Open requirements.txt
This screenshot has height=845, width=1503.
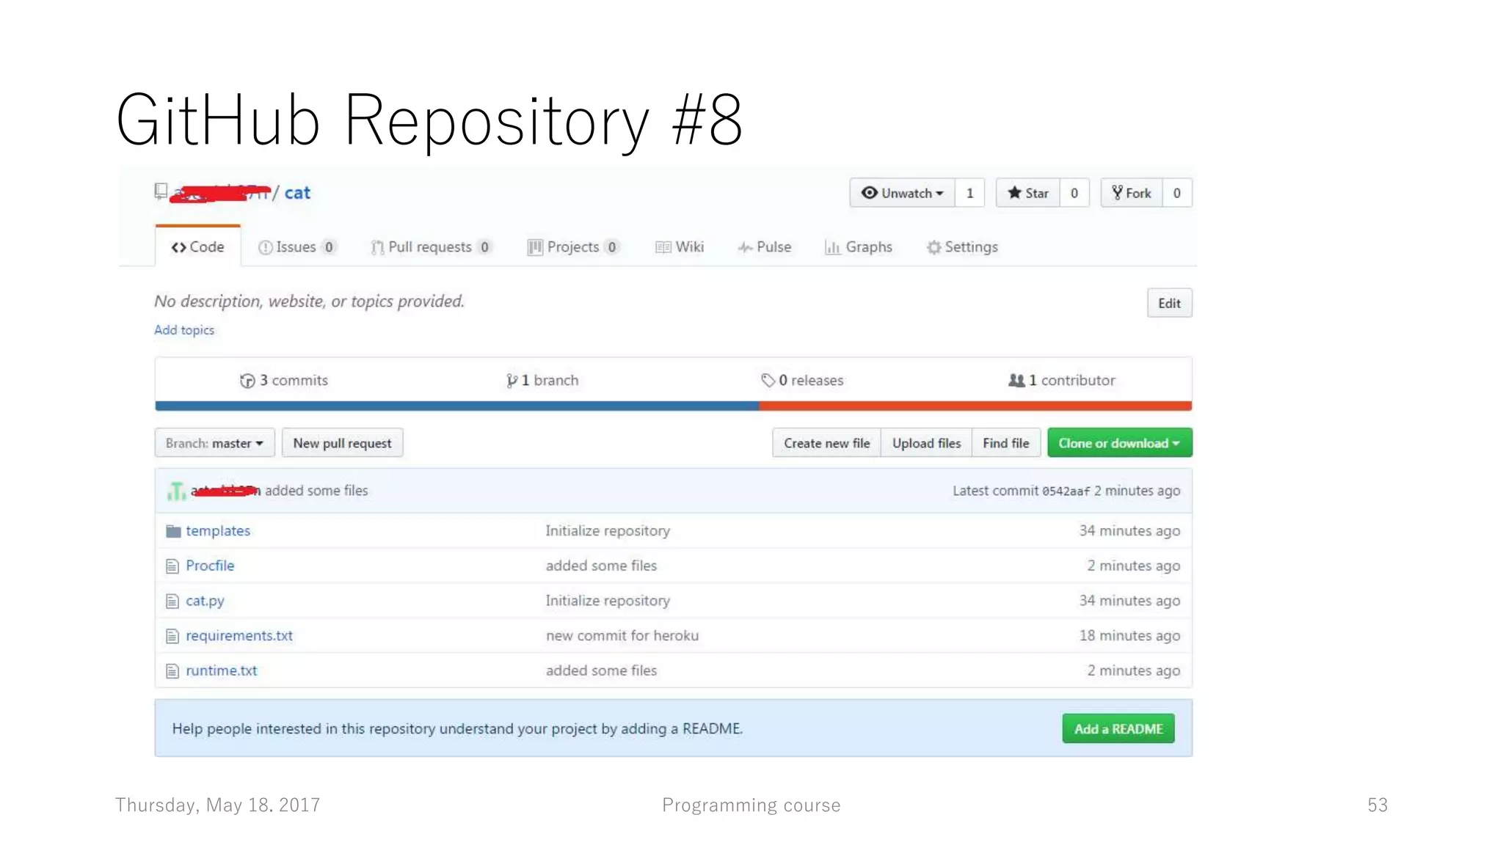pyautogui.click(x=239, y=636)
